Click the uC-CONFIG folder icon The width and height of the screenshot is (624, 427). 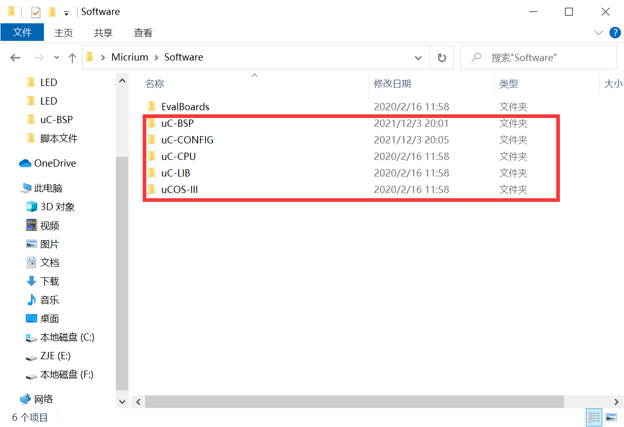pyautogui.click(x=151, y=140)
